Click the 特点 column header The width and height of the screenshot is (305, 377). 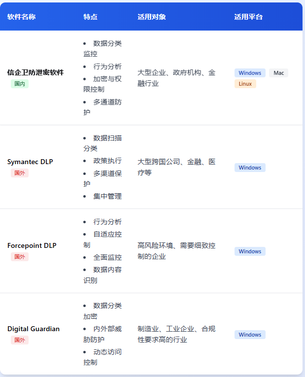pos(90,17)
